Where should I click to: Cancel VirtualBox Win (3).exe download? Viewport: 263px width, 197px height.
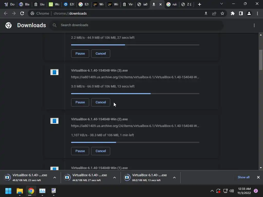tap(101, 102)
